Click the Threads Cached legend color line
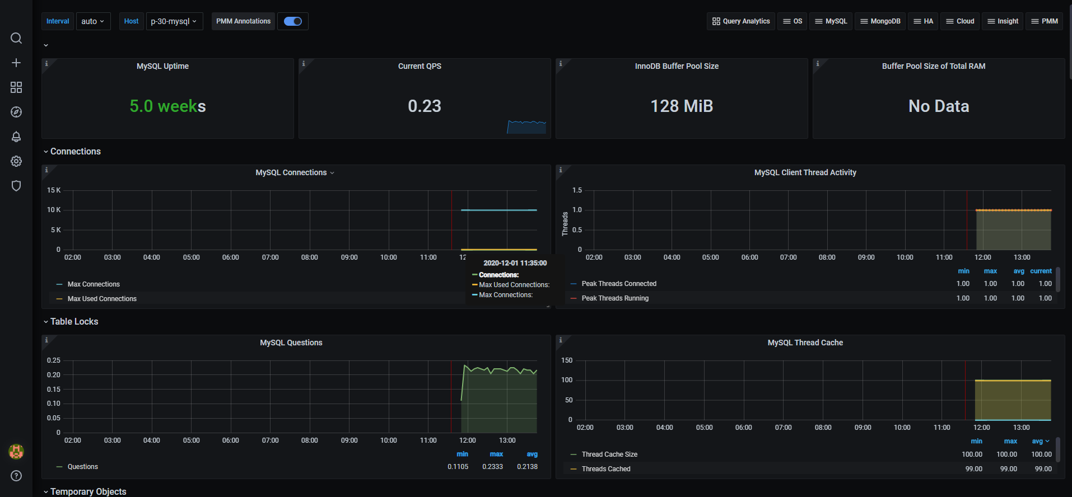Screen dimensions: 1072x497 (574, 469)
